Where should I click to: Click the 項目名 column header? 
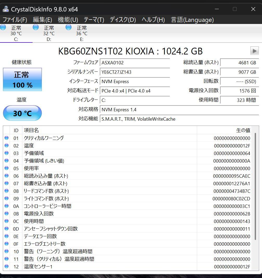[x=110, y=130]
